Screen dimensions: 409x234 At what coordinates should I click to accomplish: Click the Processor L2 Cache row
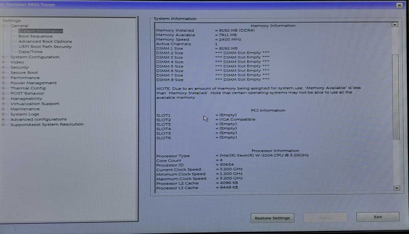pyautogui.click(x=197, y=183)
